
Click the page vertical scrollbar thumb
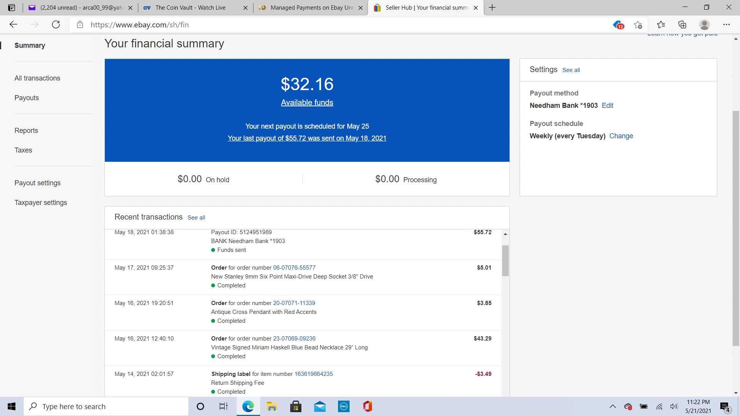pyautogui.click(x=736, y=228)
